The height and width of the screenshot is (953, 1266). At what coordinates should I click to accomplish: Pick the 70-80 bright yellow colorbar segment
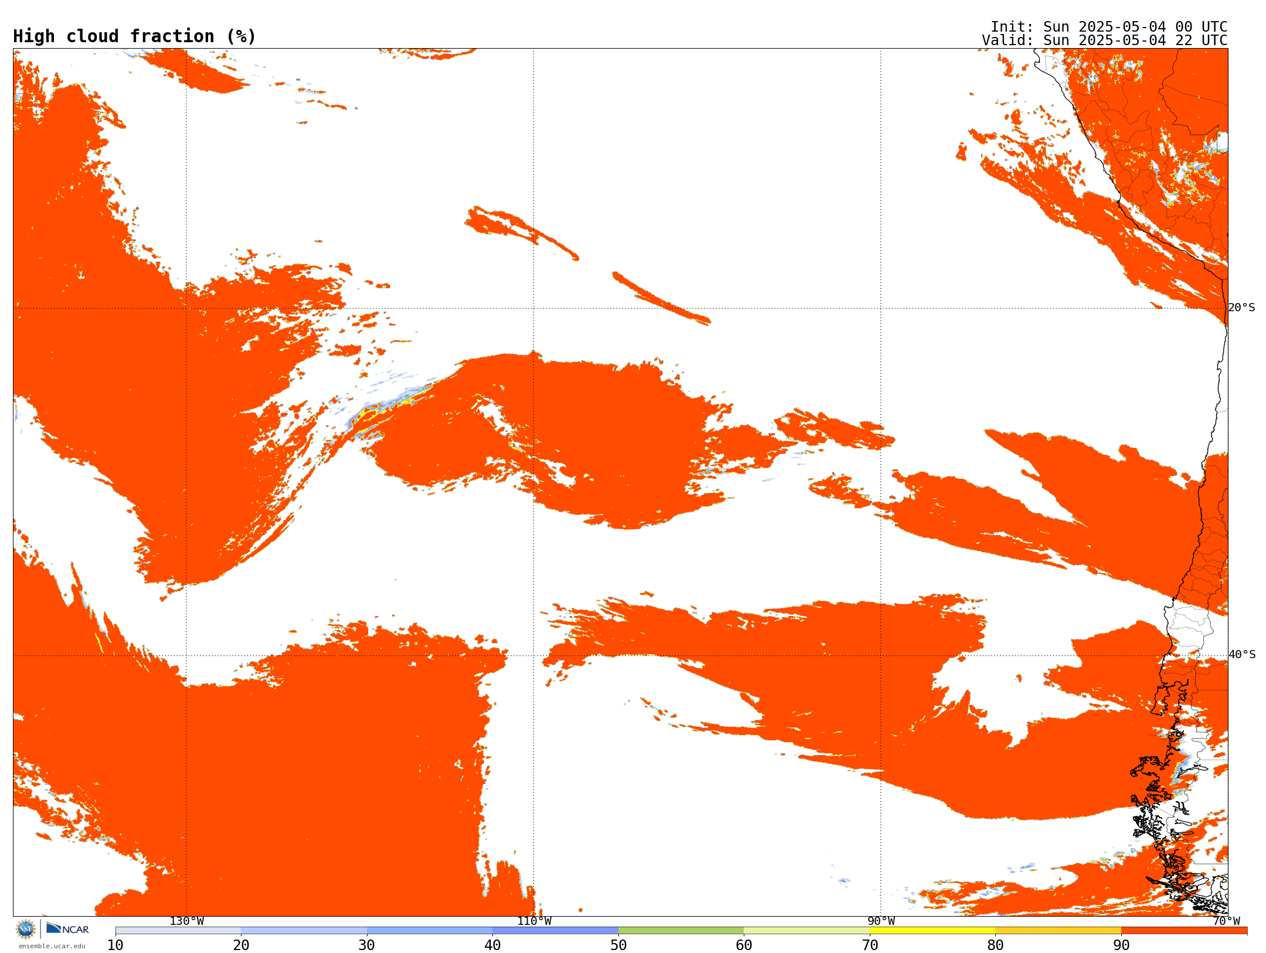933,931
